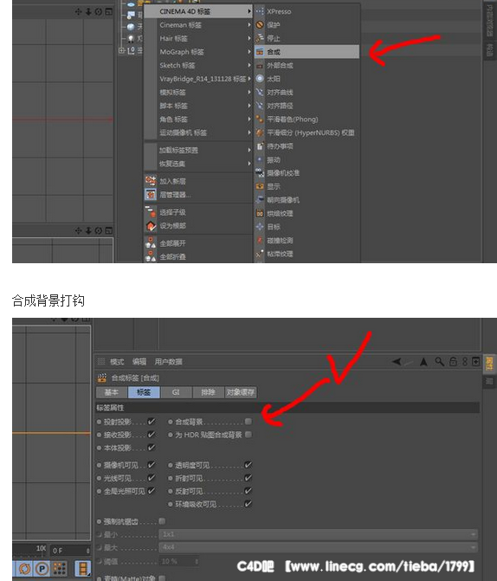The width and height of the screenshot is (497, 581).
Task: Expand the Hair 标签 submenu
Action: 198,38
